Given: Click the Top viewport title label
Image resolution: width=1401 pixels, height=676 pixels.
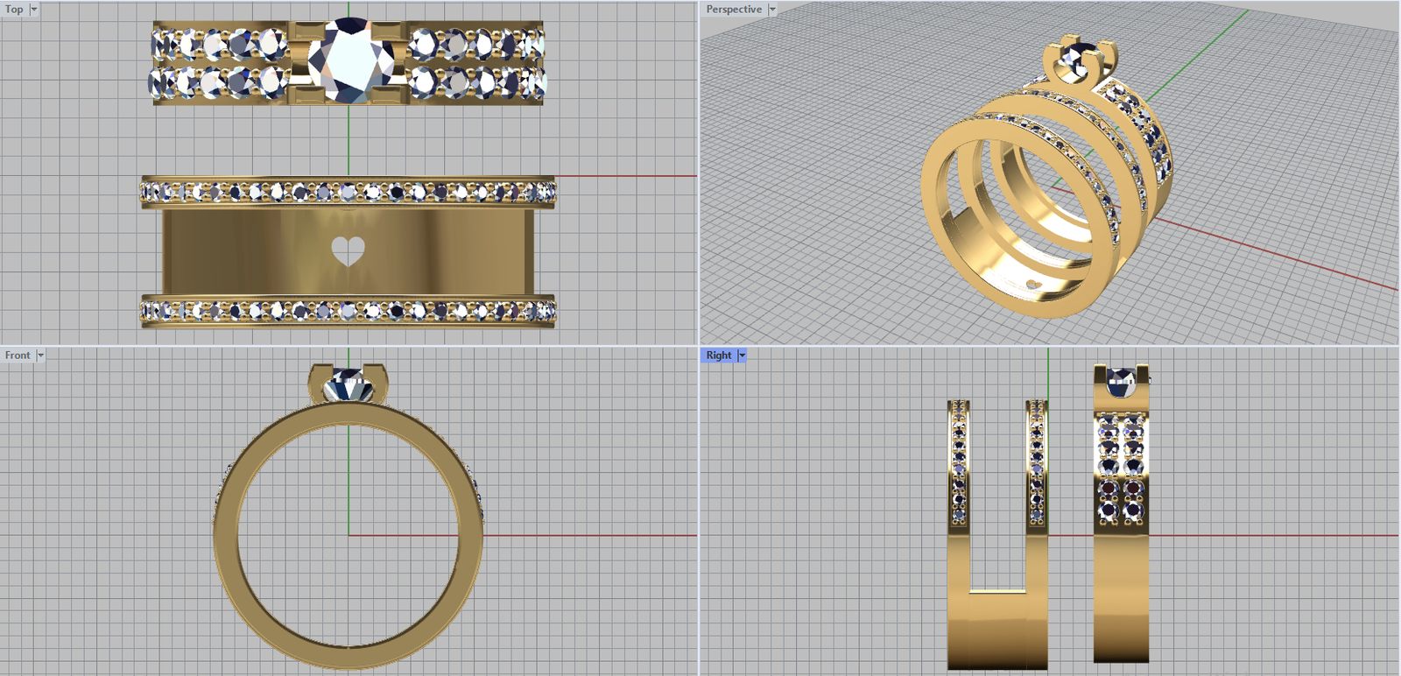Looking at the screenshot, I should tap(14, 10).
